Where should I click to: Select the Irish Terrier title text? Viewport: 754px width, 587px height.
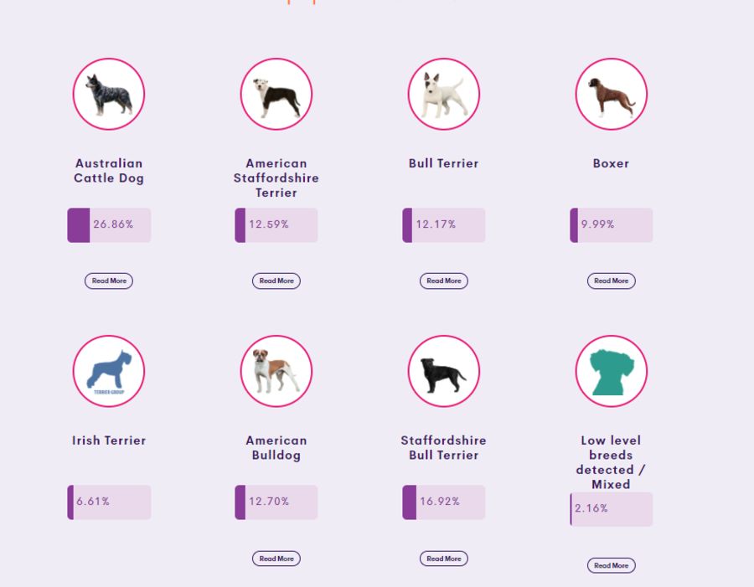(x=109, y=440)
